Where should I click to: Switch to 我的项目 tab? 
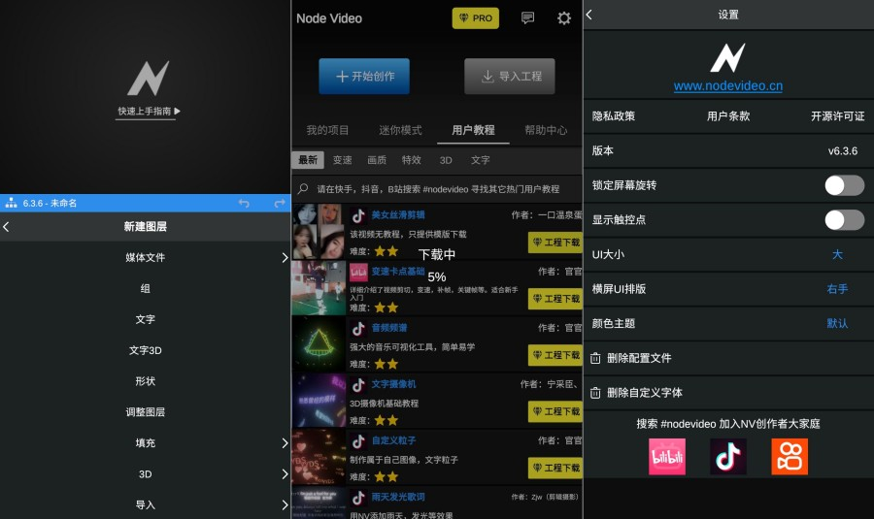tap(328, 130)
